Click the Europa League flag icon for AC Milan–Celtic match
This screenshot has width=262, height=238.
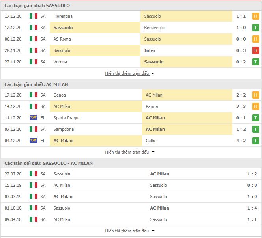point(34,141)
